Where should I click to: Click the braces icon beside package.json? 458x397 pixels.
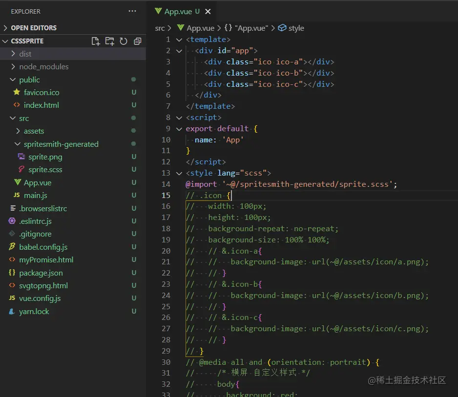pos(12,273)
